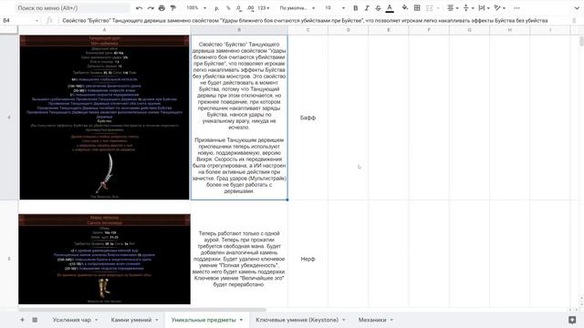This screenshot has width=584, height=328.
Task: Open Explore panel icon bottom right
Action: click(572, 320)
